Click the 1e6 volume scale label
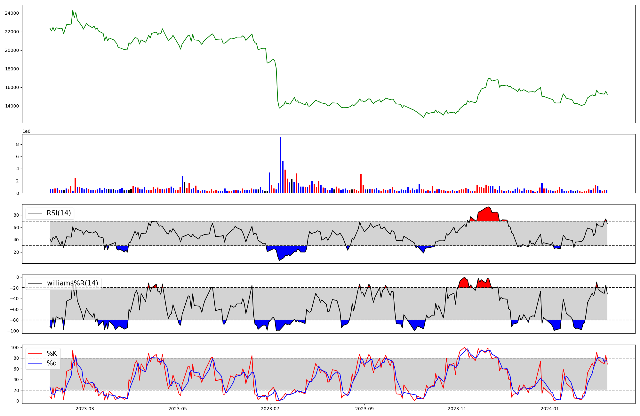Image resolution: width=640 pixels, height=416 pixels. point(26,132)
